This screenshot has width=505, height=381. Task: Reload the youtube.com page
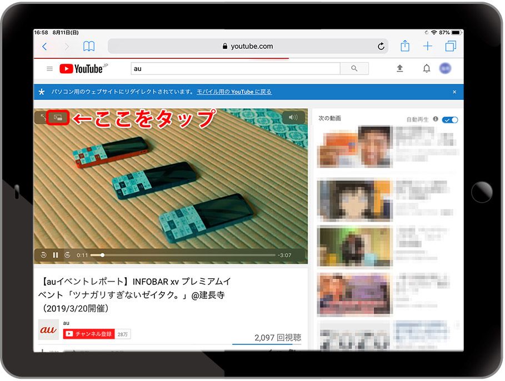point(381,47)
